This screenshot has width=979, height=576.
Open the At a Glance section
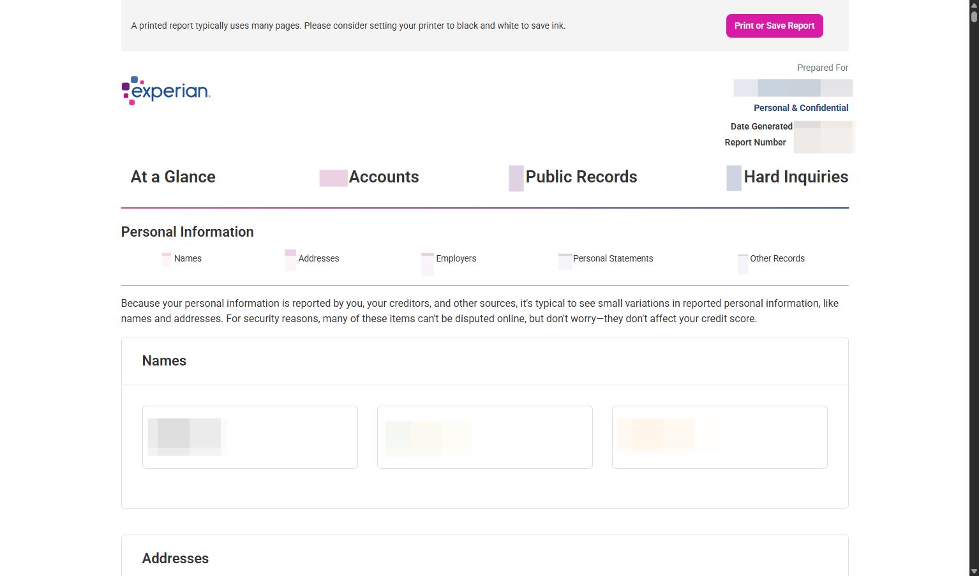(173, 177)
